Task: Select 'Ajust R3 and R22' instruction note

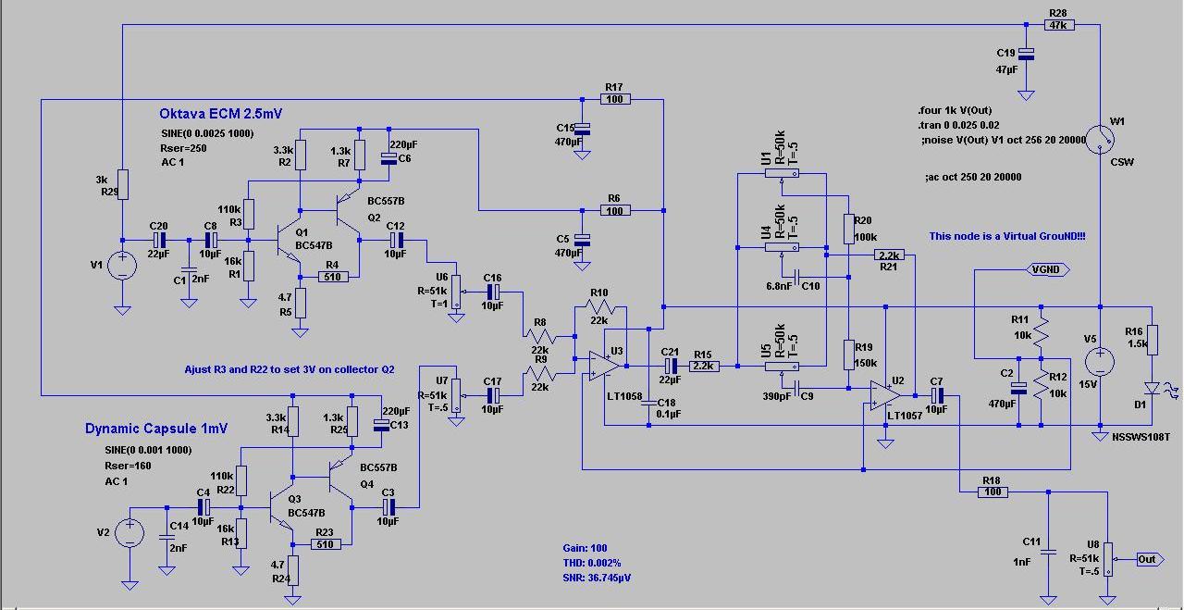Action: point(290,369)
